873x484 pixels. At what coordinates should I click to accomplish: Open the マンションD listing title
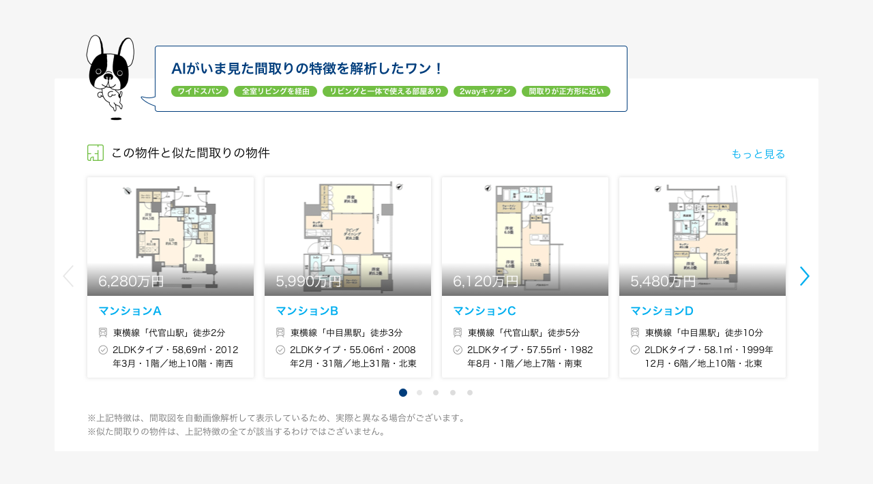662,311
